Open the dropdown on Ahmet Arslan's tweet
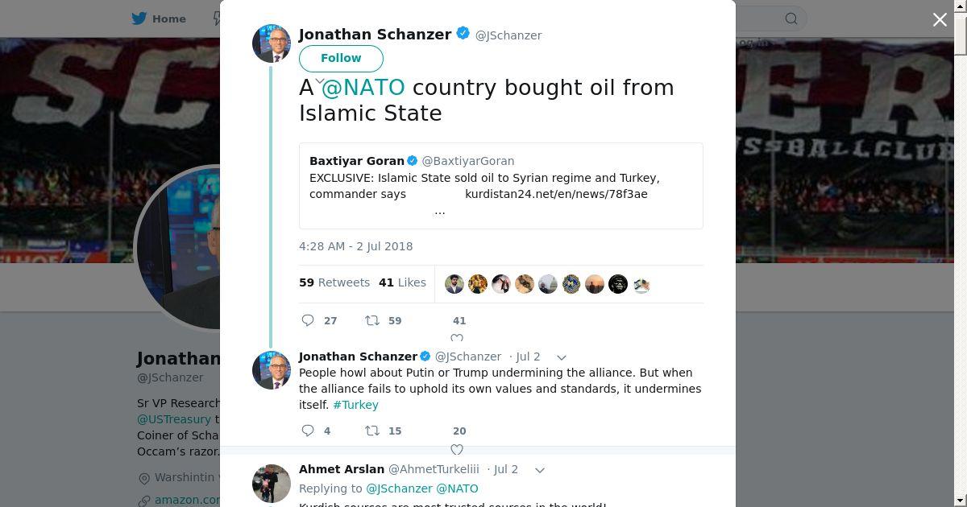This screenshot has height=507, width=967. click(x=540, y=469)
